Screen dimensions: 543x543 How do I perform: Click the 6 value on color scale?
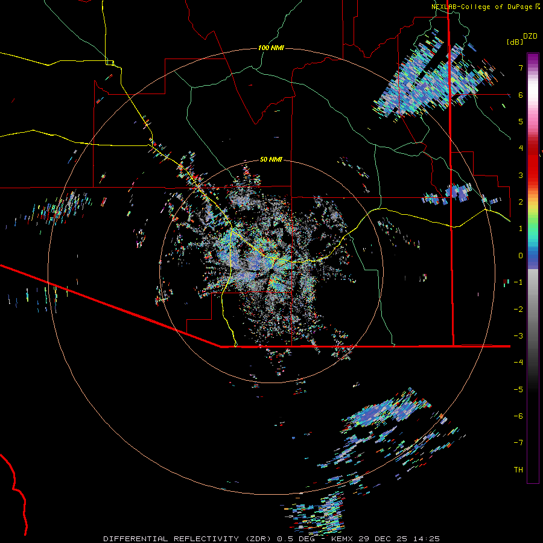tap(521, 95)
